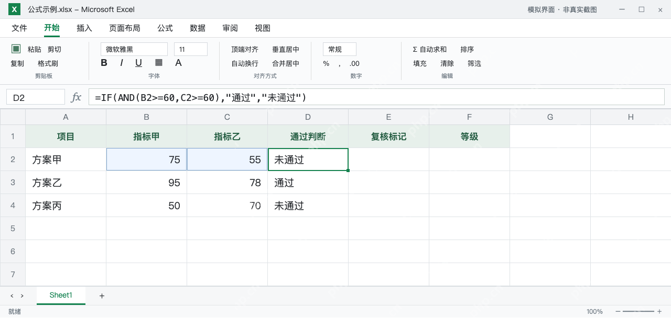The height and width of the screenshot is (318, 671).
Task: Switch to the 公式 ribbon tab
Action: [165, 28]
